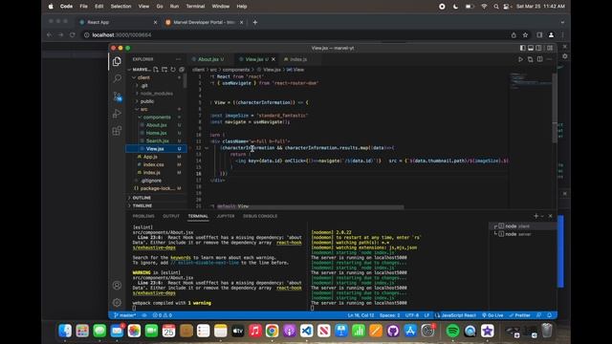Refresh the Explorer file tree

173,70
